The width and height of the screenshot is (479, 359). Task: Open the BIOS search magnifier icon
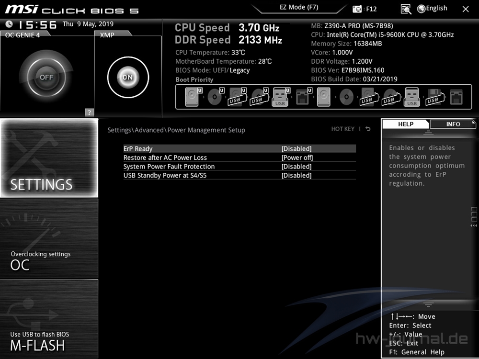point(406,9)
